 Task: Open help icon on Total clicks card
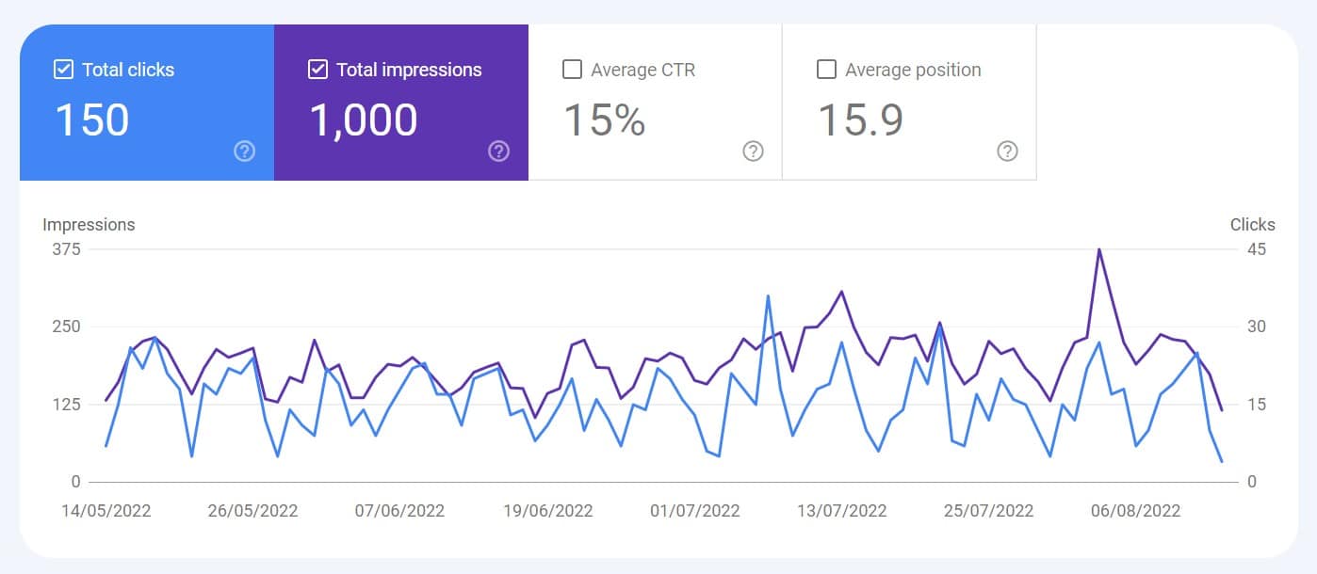coord(244,151)
